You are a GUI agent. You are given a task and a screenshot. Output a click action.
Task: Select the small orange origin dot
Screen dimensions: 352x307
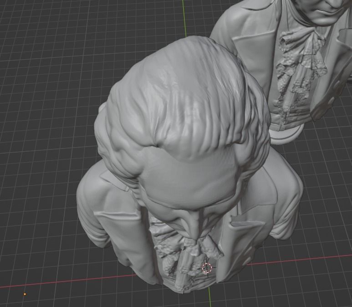pyautogui.click(x=25, y=294)
